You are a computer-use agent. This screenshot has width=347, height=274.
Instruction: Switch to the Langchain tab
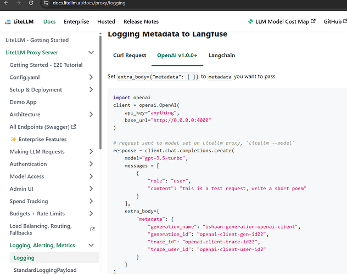[222, 55]
